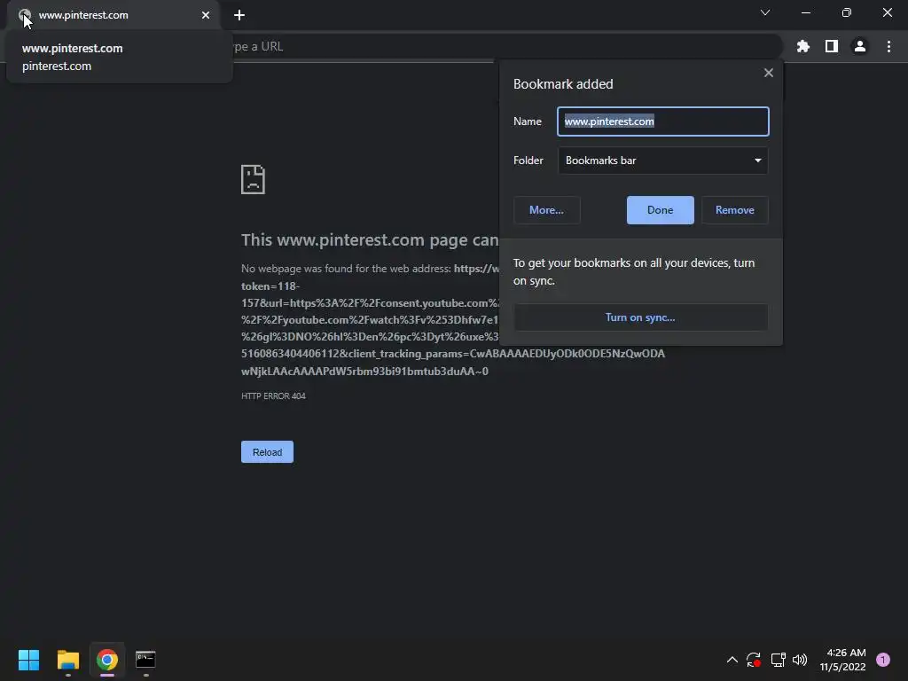Confirm bookmark with Done button
This screenshot has width=908, height=681.
[x=660, y=210]
